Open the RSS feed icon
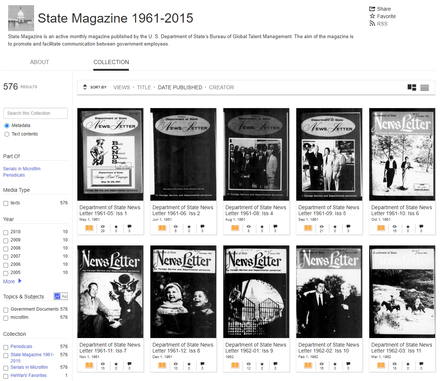Viewport: 440px width, 381px height. click(x=372, y=24)
